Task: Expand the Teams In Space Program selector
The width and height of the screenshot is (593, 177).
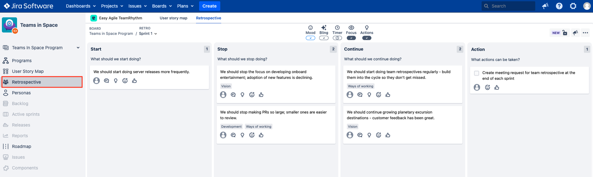Action: pos(41,48)
